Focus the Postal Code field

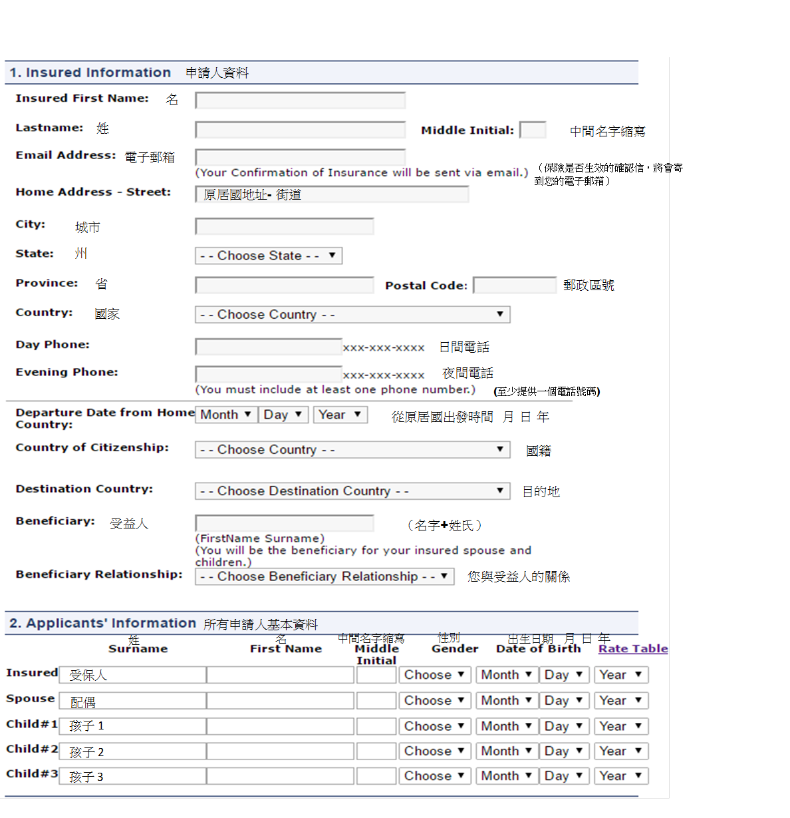(515, 285)
